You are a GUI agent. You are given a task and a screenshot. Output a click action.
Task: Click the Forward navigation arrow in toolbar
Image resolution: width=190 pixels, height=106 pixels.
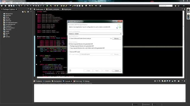point(96,6)
